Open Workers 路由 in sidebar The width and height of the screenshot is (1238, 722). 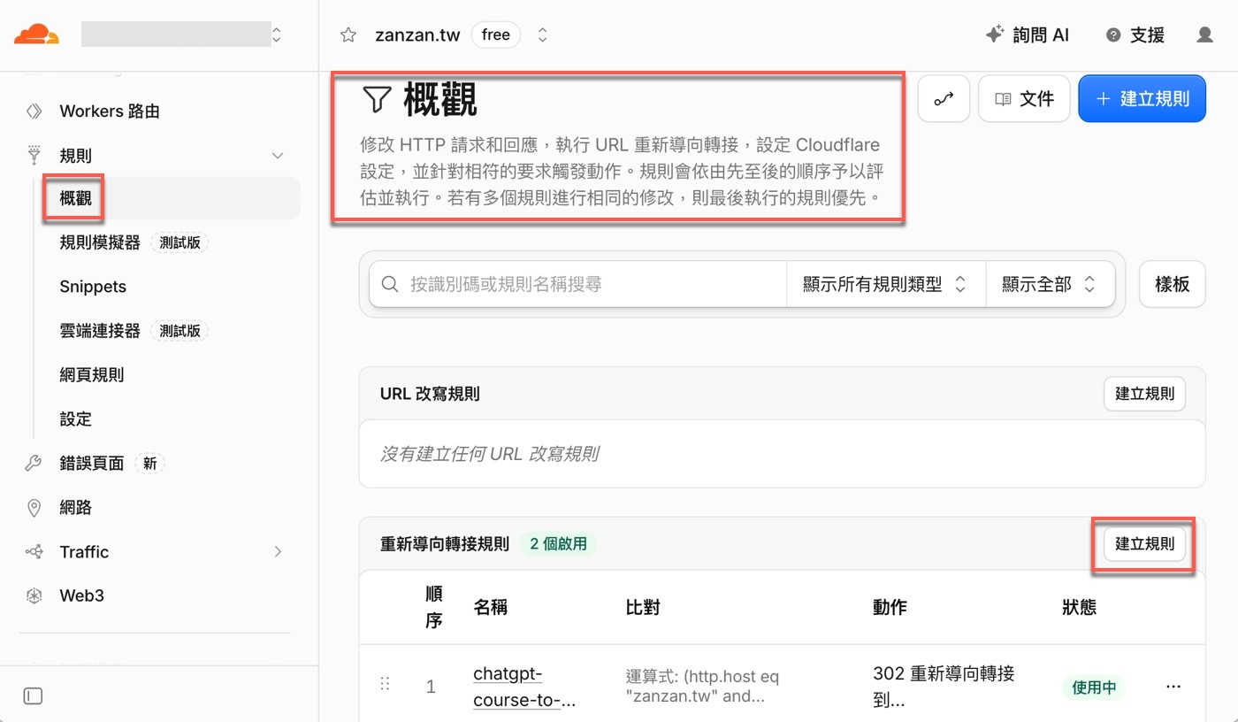click(x=110, y=111)
